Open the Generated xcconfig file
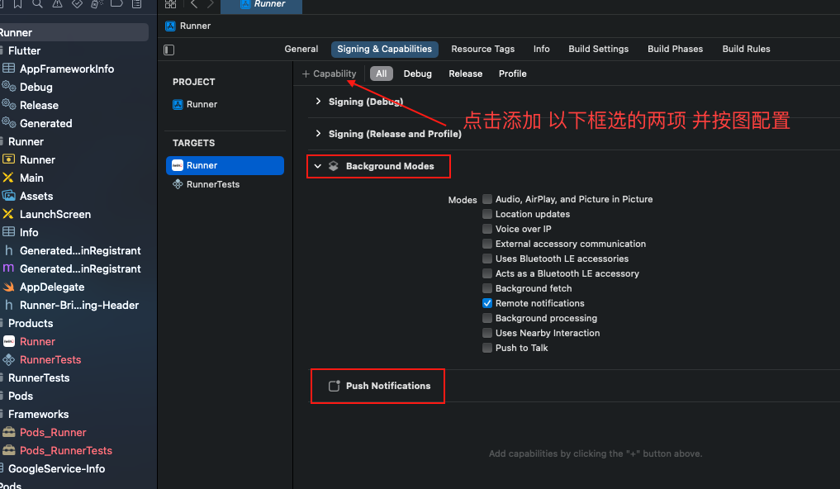This screenshot has width=840, height=489. pyautogui.click(x=45, y=123)
